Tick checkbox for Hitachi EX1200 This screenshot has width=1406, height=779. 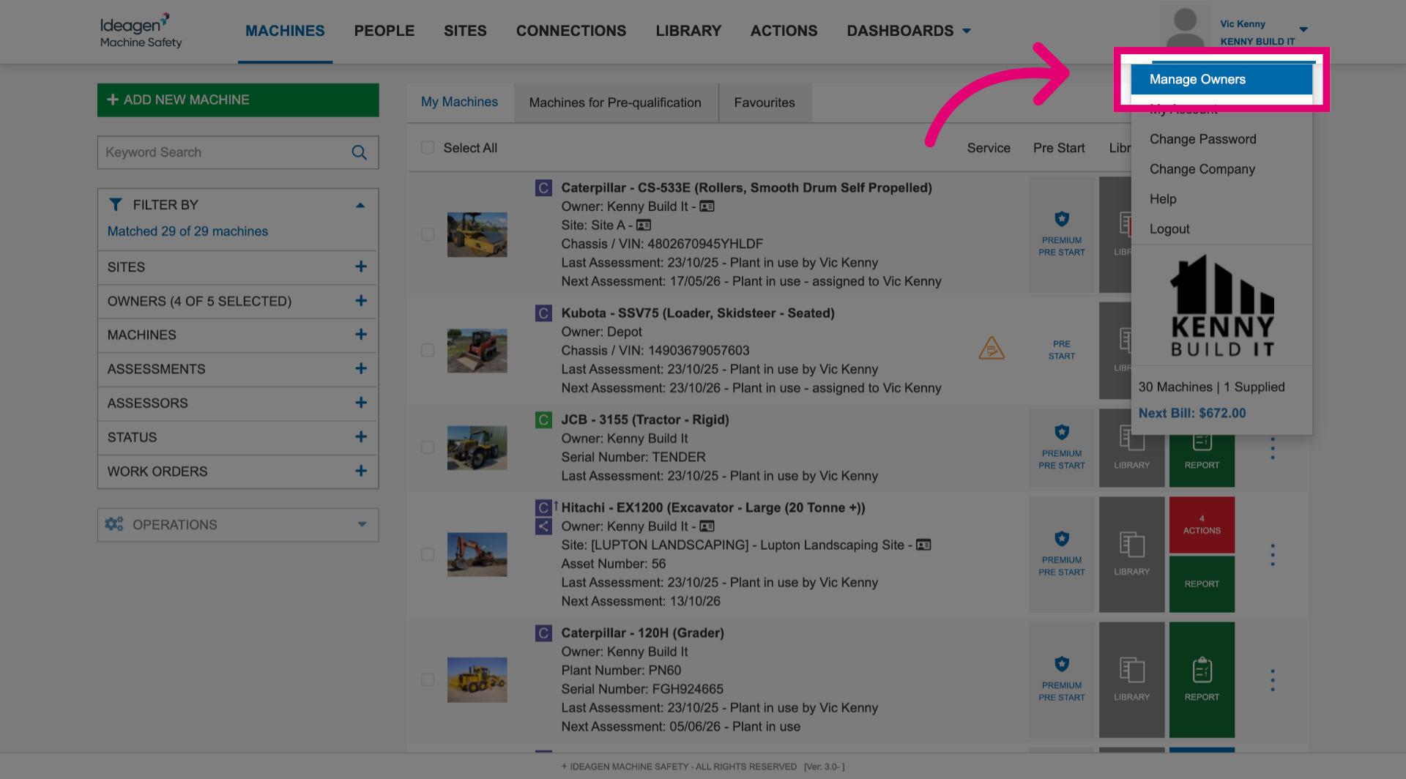click(x=428, y=554)
